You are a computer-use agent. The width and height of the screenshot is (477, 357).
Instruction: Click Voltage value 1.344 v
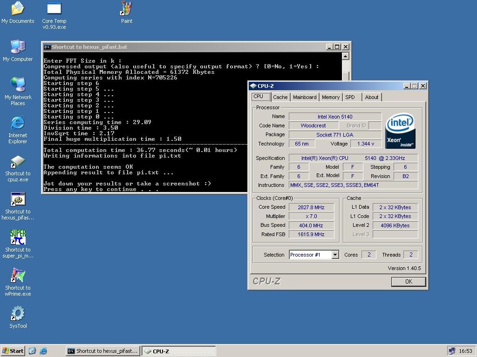(366, 144)
